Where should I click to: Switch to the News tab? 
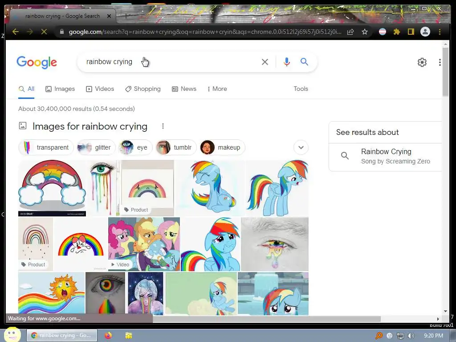pyautogui.click(x=184, y=89)
